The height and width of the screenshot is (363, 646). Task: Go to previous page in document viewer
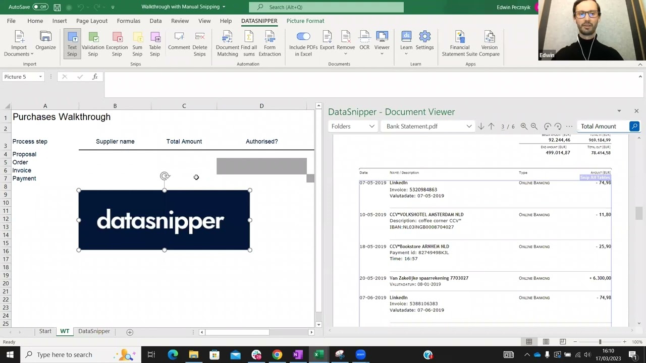pos(491,127)
